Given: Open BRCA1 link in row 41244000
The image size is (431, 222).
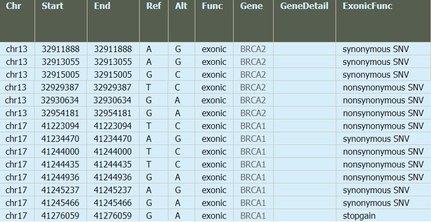Looking at the screenshot, I should [253, 152].
